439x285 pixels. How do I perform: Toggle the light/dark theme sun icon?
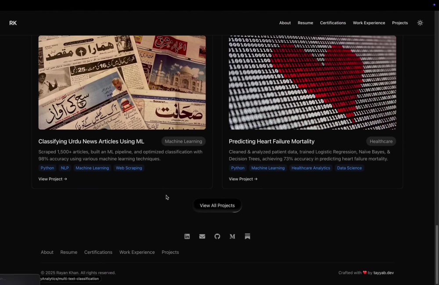coord(420,23)
